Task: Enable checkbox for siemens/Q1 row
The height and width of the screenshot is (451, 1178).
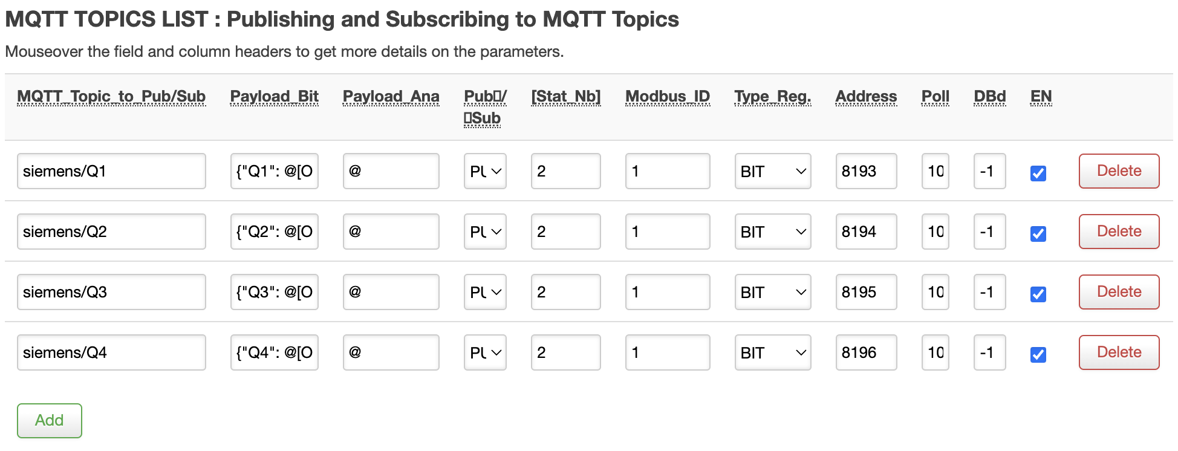Action: pos(1038,173)
